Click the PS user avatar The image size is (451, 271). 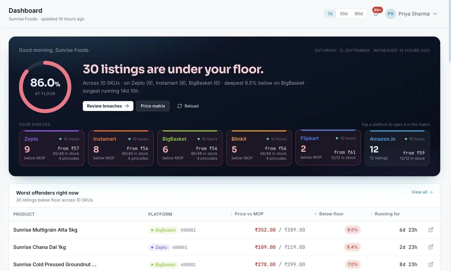pos(391,14)
